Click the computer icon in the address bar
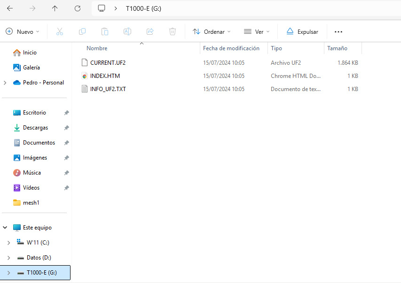The image size is (401, 283). [x=102, y=8]
